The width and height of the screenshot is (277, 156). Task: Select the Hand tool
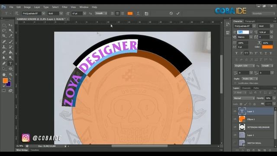point(4,75)
